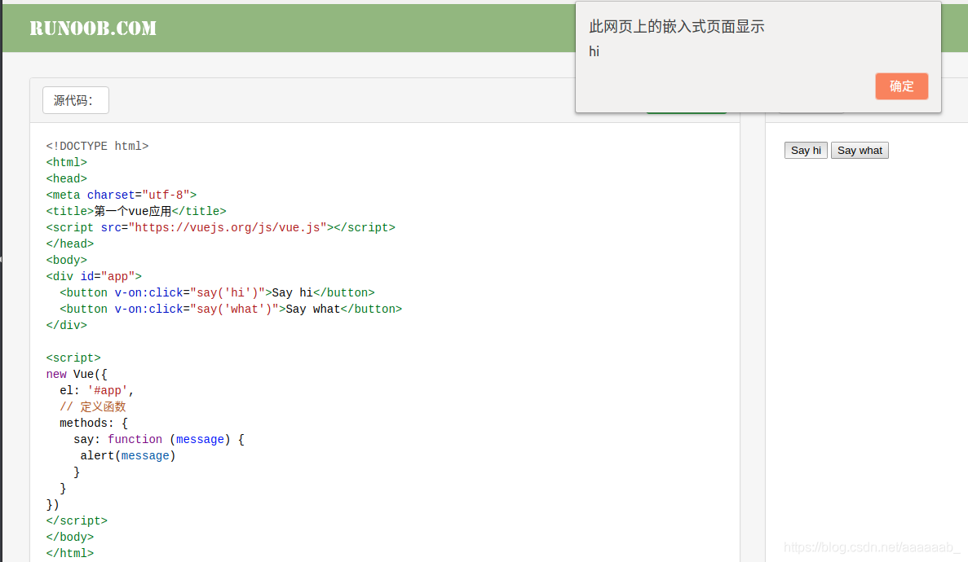Click the 'hi' message in the alert
The height and width of the screenshot is (562, 968).
(594, 52)
